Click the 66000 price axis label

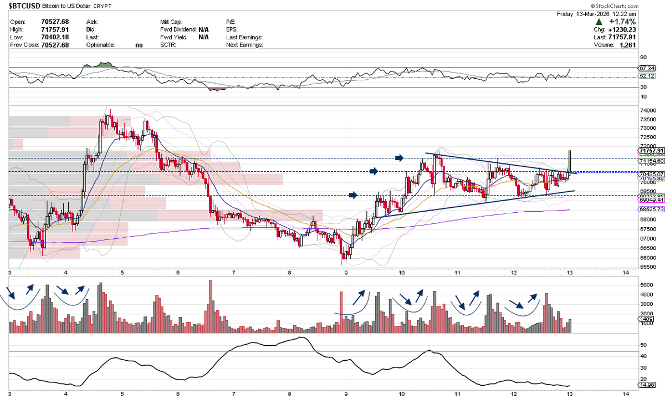click(648, 258)
